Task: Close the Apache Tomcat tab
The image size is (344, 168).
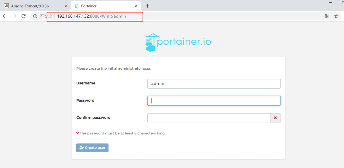Action: click(66, 6)
